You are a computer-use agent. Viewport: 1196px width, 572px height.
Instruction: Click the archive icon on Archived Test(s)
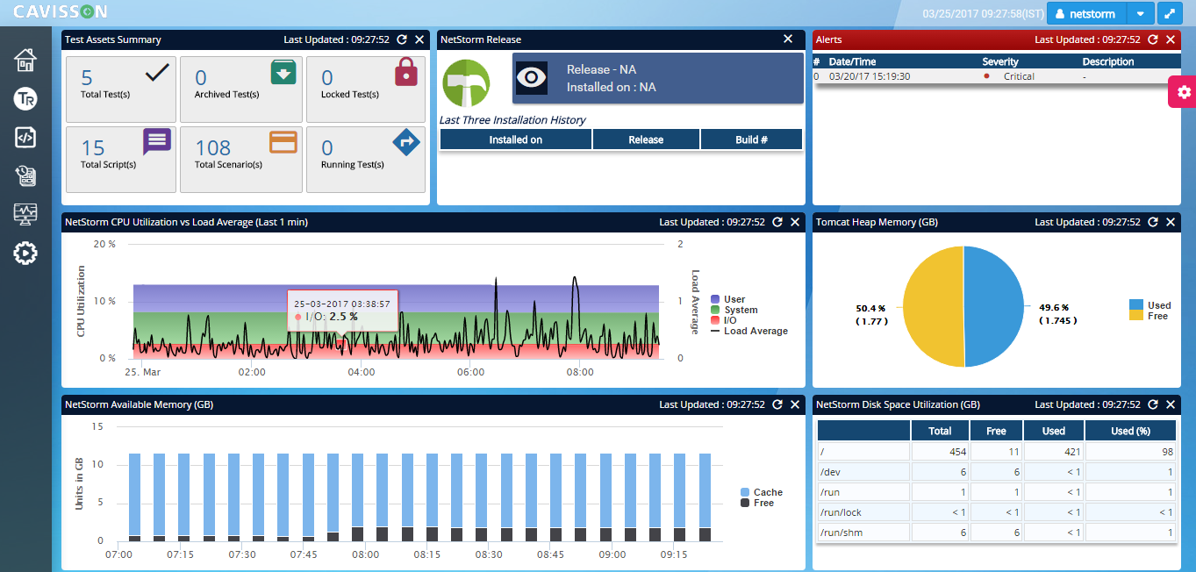coord(283,73)
